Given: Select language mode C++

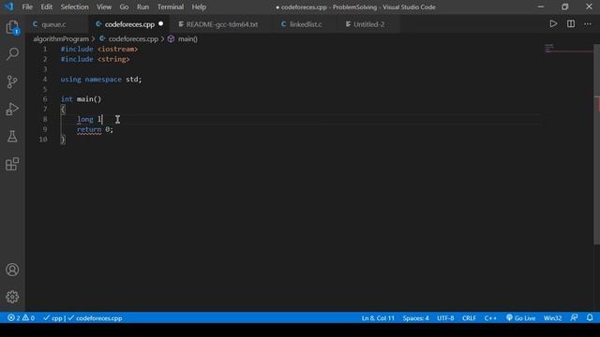Looking at the screenshot, I should 490,318.
